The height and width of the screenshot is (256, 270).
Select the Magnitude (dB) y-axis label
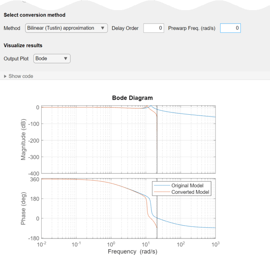24,139
